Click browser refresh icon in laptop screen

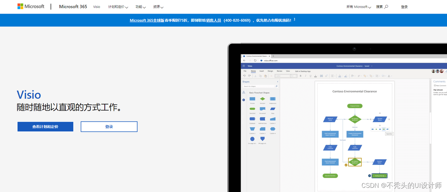coord(255,60)
